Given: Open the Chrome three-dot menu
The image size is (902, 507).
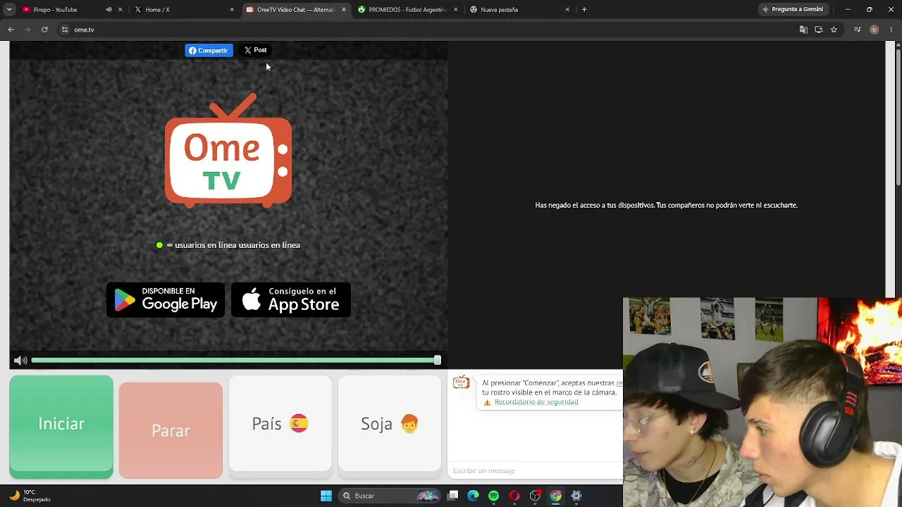Looking at the screenshot, I should click(891, 30).
